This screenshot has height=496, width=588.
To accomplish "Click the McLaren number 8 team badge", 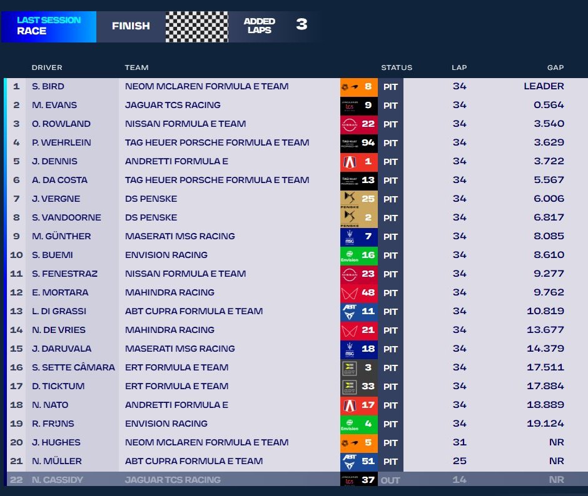I will click(358, 86).
